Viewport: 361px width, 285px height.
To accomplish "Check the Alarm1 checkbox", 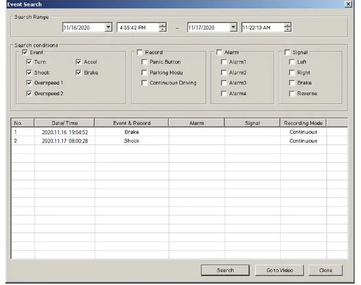I will click(x=224, y=62).
